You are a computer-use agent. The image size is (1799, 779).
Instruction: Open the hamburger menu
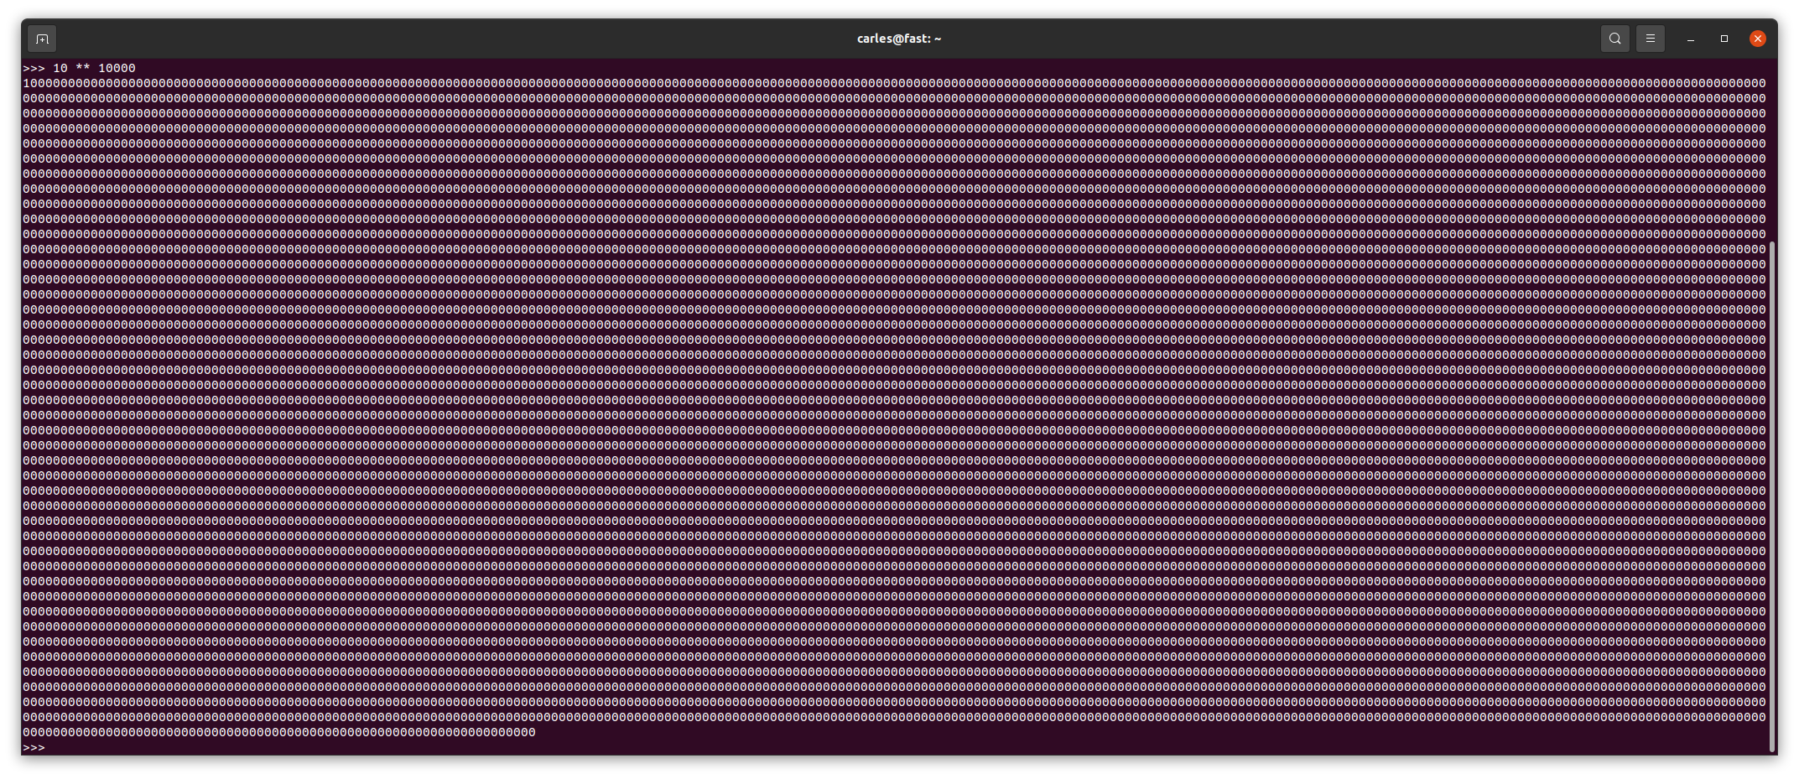pos(1650,39)
